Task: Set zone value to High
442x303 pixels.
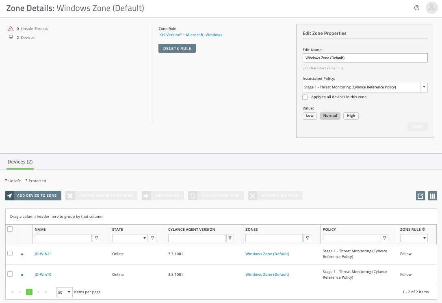Action: point(351,116)
